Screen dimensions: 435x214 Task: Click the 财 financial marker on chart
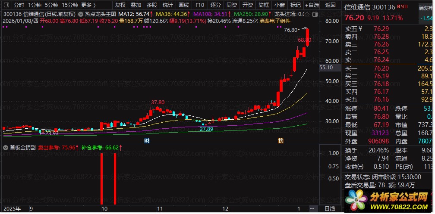click(x=147, y=141)
